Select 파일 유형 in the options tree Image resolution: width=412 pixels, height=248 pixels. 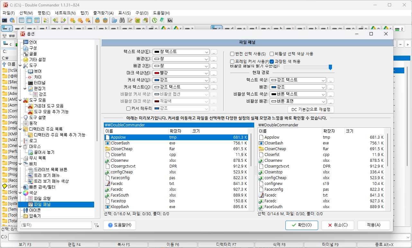[x=42, y=198]
